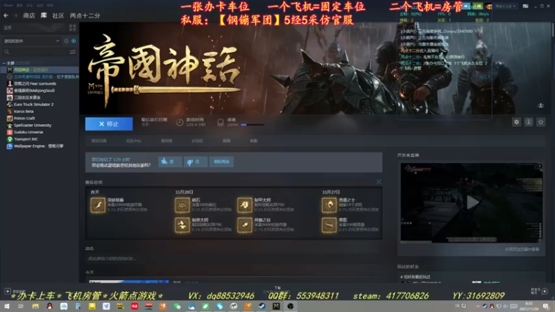555x312 pixels.
Task: Open the 讨论区 game tab
Action: coord(197,141)
